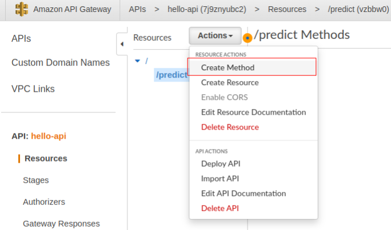Choose Deploy API from menu
The width and height of the screenshot is (391, 230).
[253, 164]
